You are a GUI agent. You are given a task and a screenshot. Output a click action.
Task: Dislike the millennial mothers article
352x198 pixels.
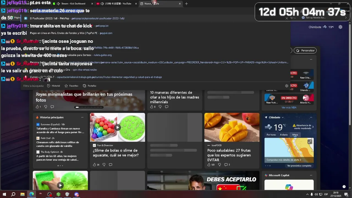(160, 107)
